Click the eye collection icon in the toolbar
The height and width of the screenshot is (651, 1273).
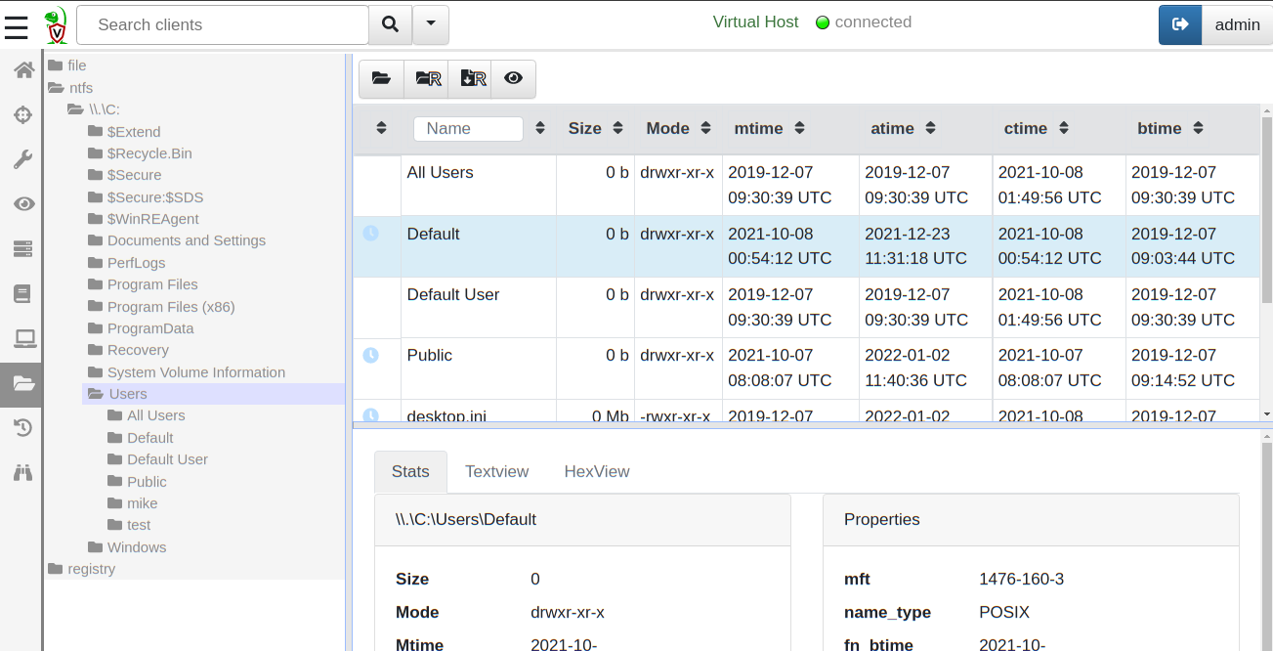coord(513,78)
